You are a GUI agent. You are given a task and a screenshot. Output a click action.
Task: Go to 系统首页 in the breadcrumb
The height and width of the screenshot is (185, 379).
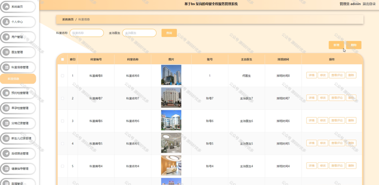coord(68,19)
